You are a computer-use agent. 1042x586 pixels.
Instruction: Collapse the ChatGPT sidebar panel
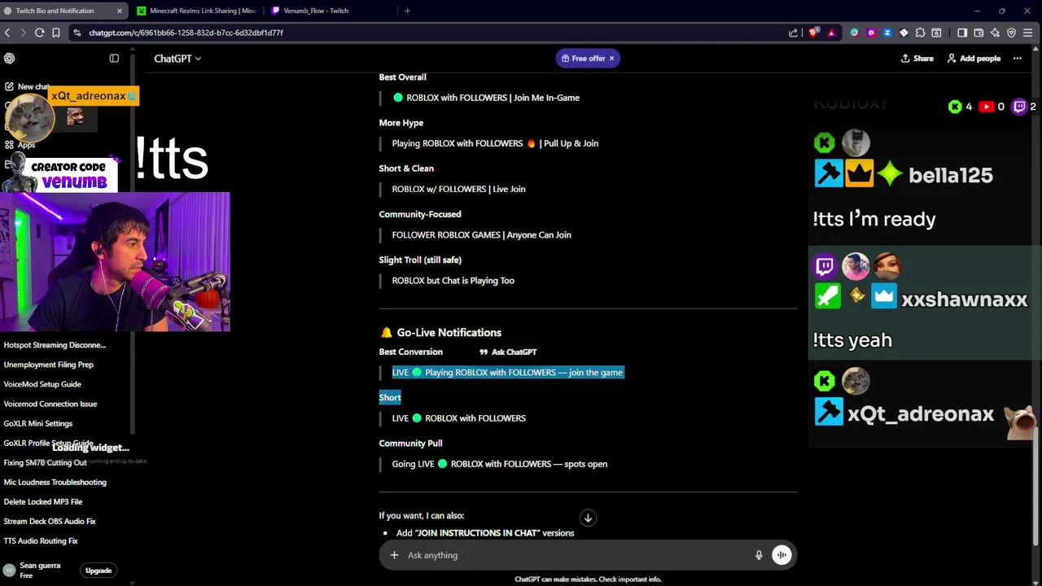tap(114, 59)
